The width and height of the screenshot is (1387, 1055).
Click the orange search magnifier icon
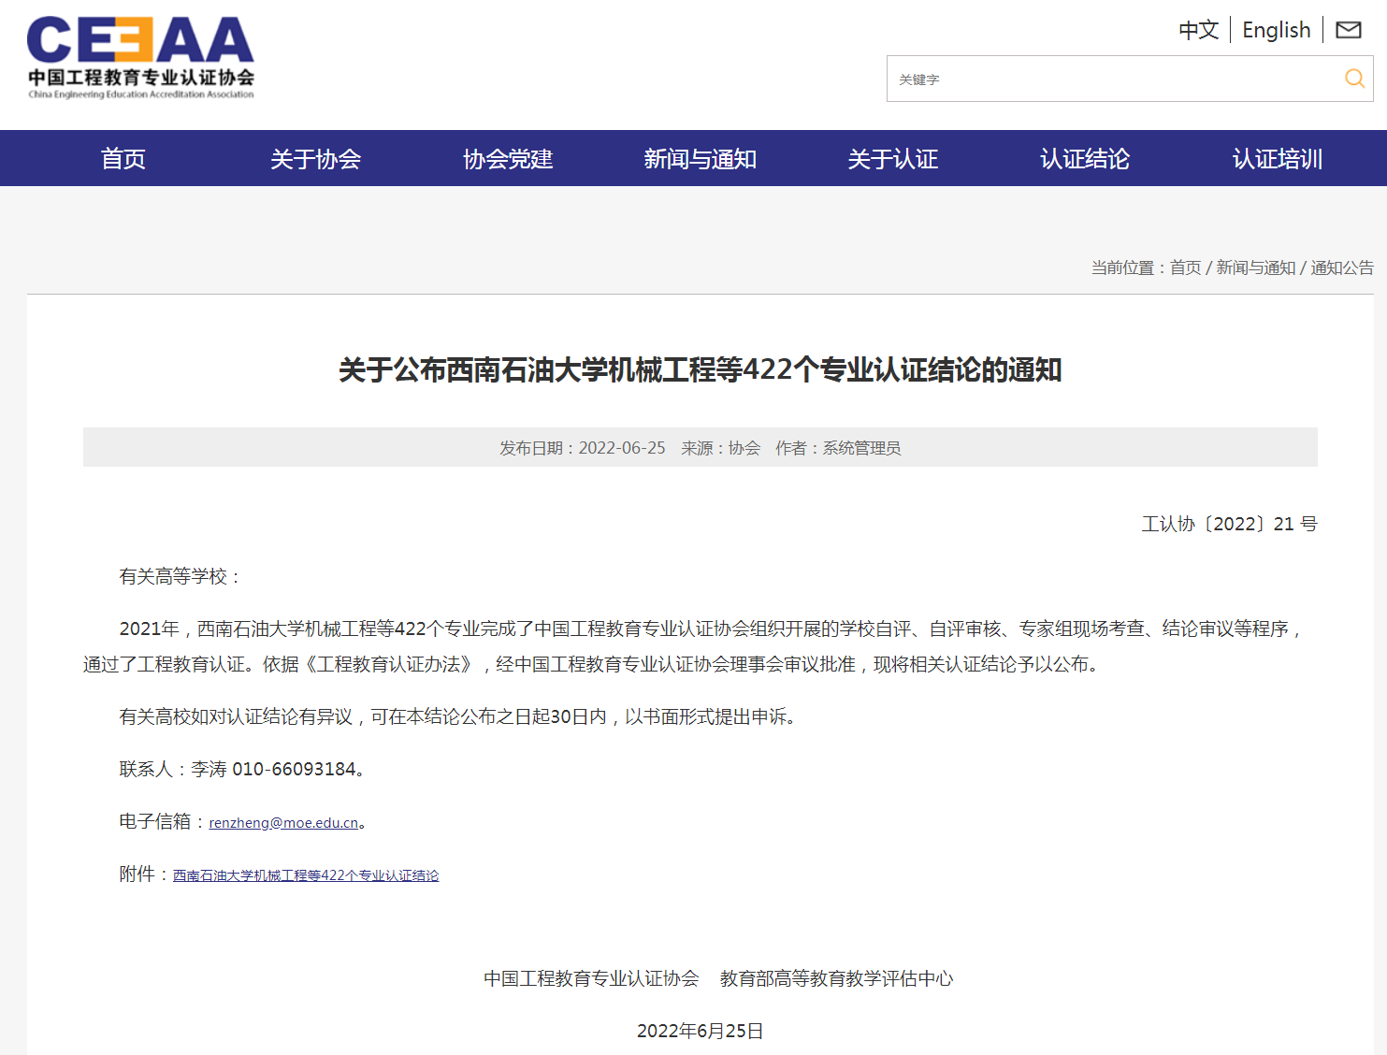[x=1353, y=79]
